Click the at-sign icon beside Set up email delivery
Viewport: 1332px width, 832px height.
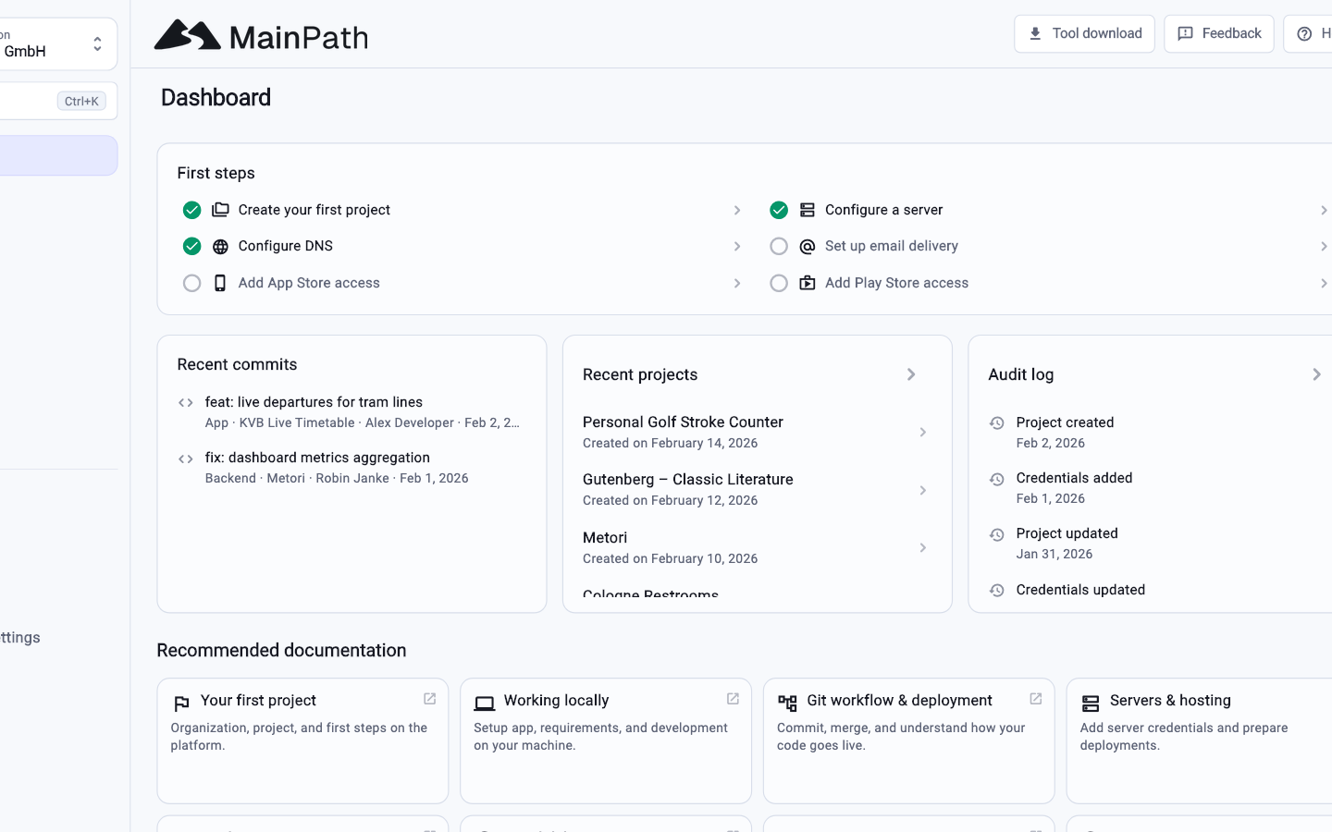pyautogui.click(x=808, y=247)
